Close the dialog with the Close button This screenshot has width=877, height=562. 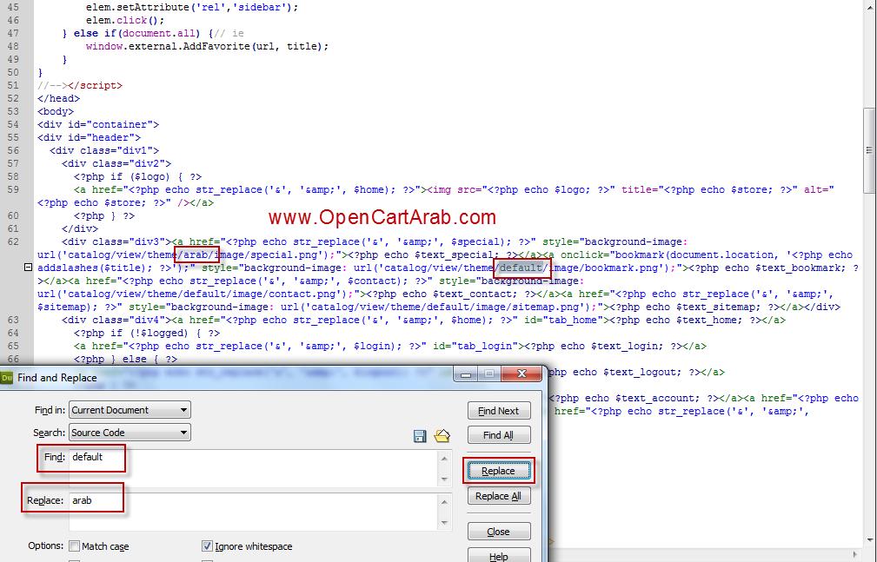499,532
